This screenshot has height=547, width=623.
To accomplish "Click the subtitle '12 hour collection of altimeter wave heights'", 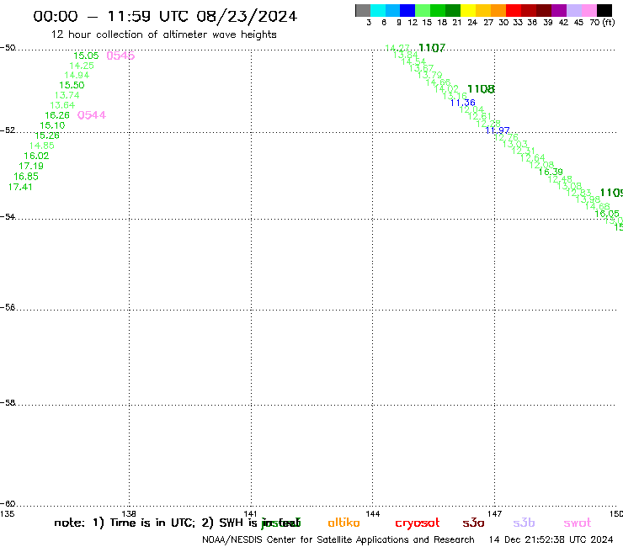I will [163, 35].
